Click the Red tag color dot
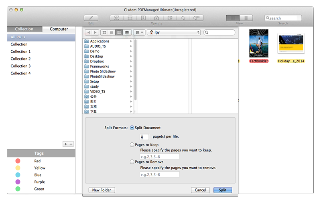The width and height of the screenshot is (321, 200). point(18,161)
